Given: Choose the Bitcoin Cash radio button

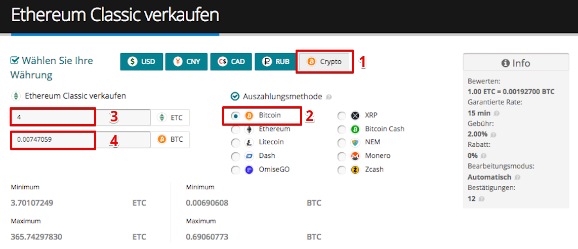Looking at the screenshot, I should [342, 129].
